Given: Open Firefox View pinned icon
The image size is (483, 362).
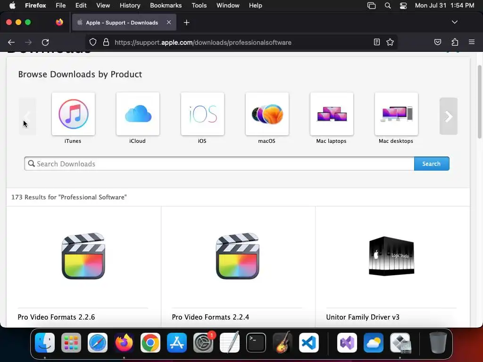Looking at the screenshot, I should [x=59, y=22].
